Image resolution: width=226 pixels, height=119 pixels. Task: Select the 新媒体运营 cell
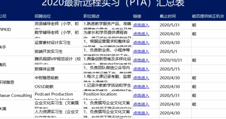[58, 69]
